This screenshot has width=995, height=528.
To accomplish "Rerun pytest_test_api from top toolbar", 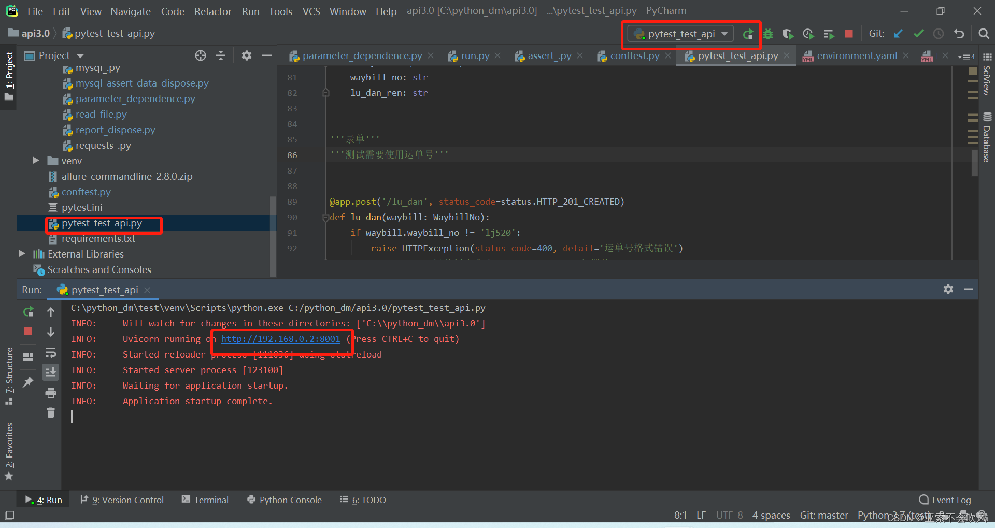I will point(747,34).
